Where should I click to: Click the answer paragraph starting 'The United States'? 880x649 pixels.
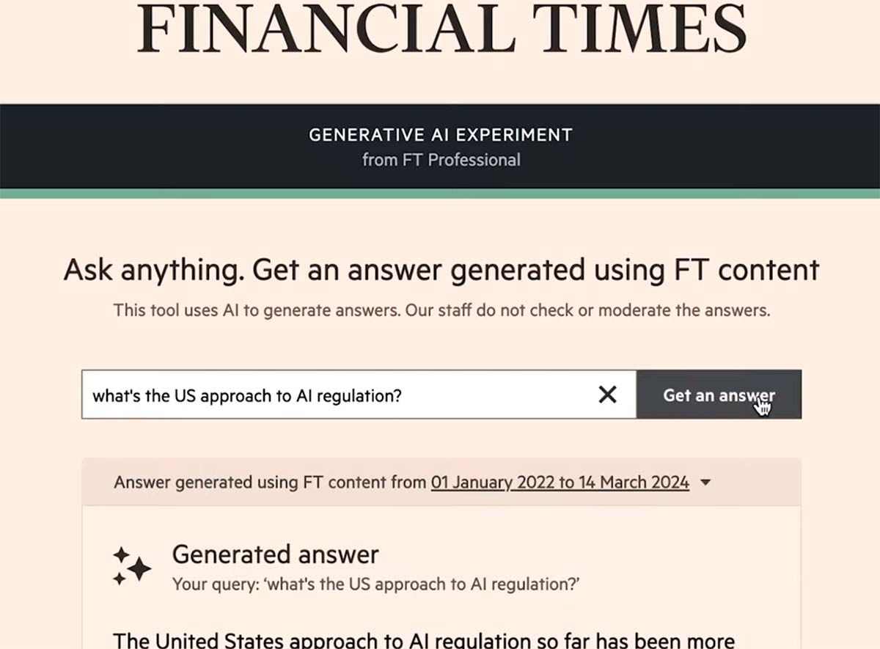click(x=424, y=639)
